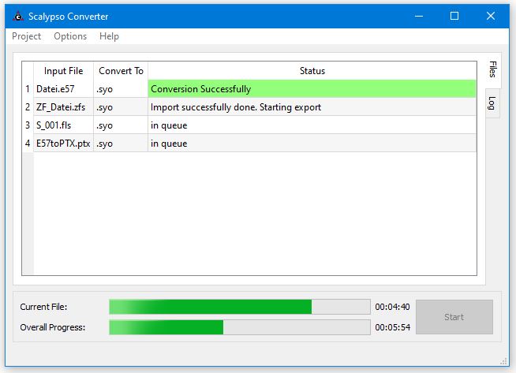Click row number 4 header
Viewport: 516px width, 373px height.
(28, 144)
